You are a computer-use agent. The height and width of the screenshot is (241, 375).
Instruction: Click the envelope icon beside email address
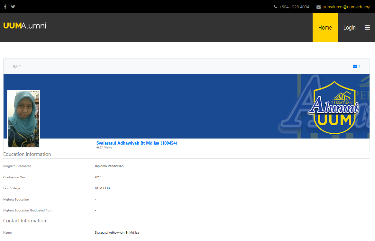(319, 7)
